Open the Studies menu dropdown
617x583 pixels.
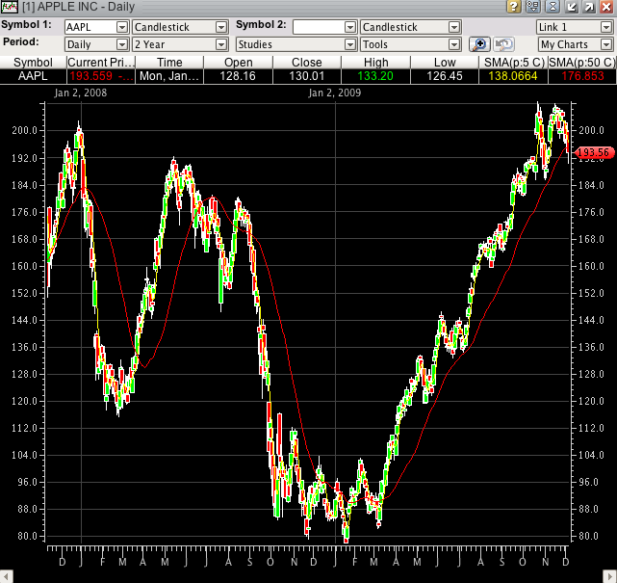coord(349,44)
